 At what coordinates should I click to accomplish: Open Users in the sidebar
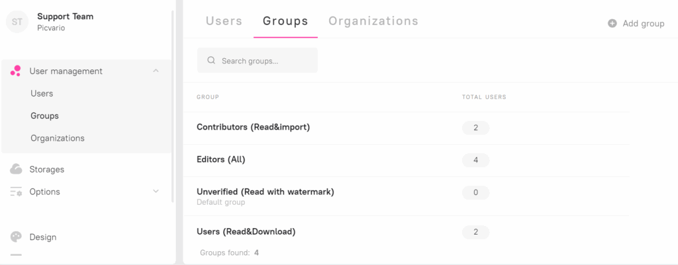pos(42,93)
